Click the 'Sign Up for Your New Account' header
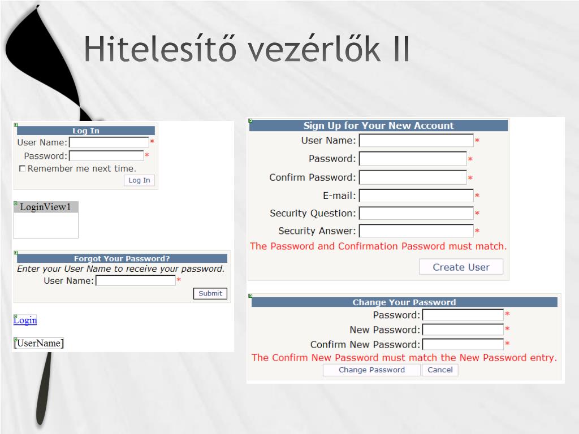 pos(378,125)
